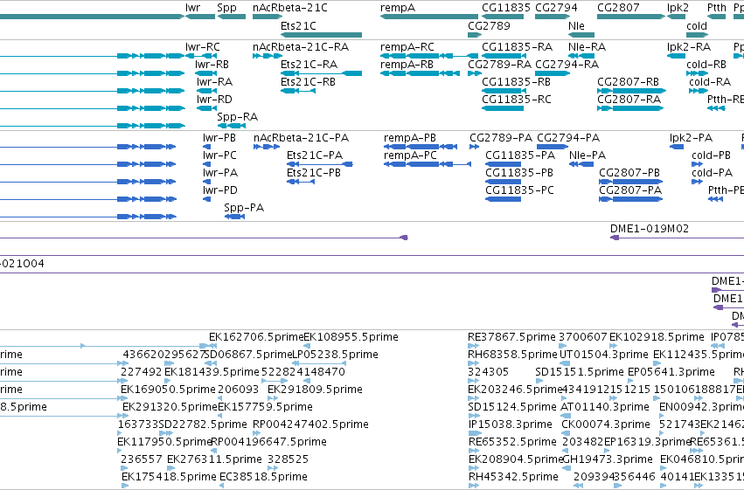The height and width of the screenshot is (490, 744).
Task: Click the lwr gene label
Action: coord(192,8)
